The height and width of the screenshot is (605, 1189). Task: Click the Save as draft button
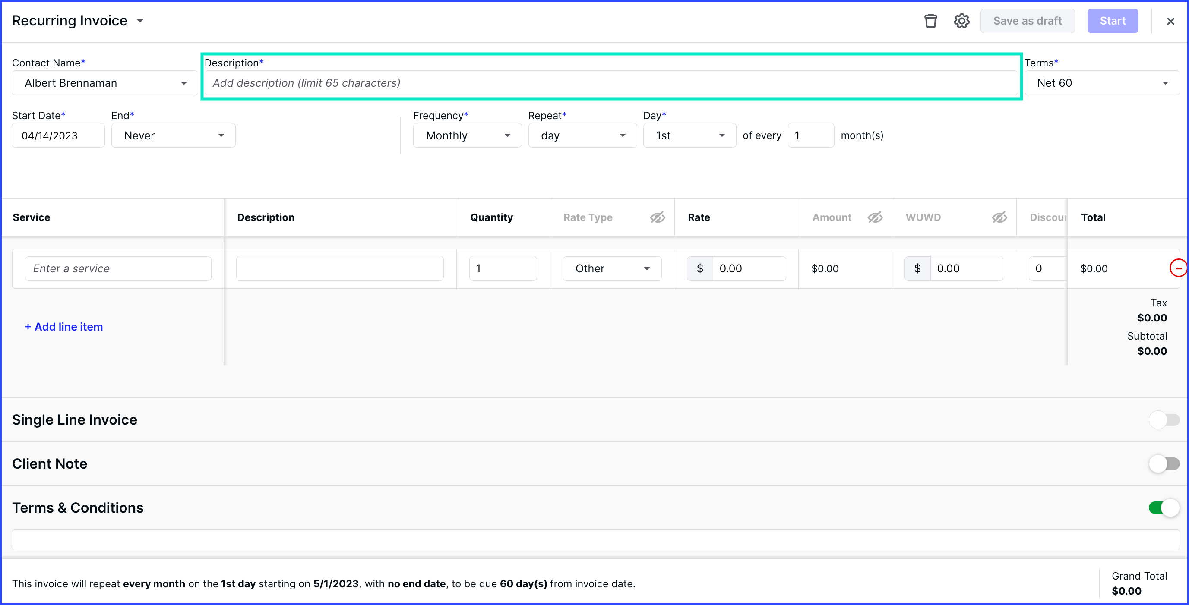[x=1027, y=21]
